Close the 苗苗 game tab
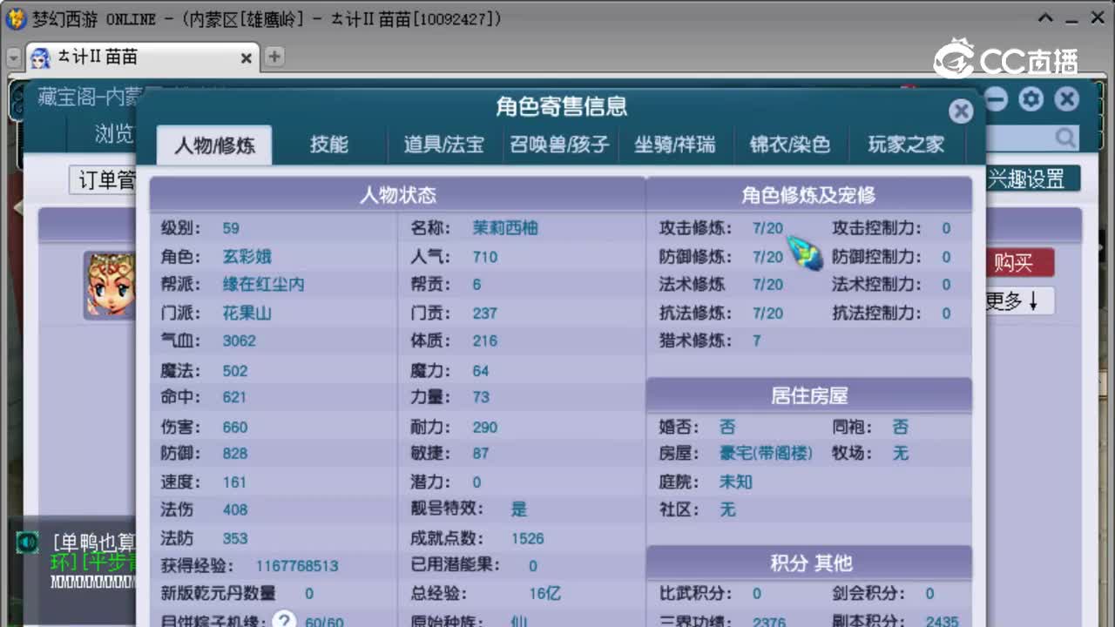 [x=246, y=57]
